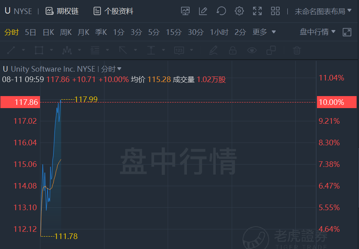
Task: Open 个股资料 stock profile
Action: (x=113, y=11)
